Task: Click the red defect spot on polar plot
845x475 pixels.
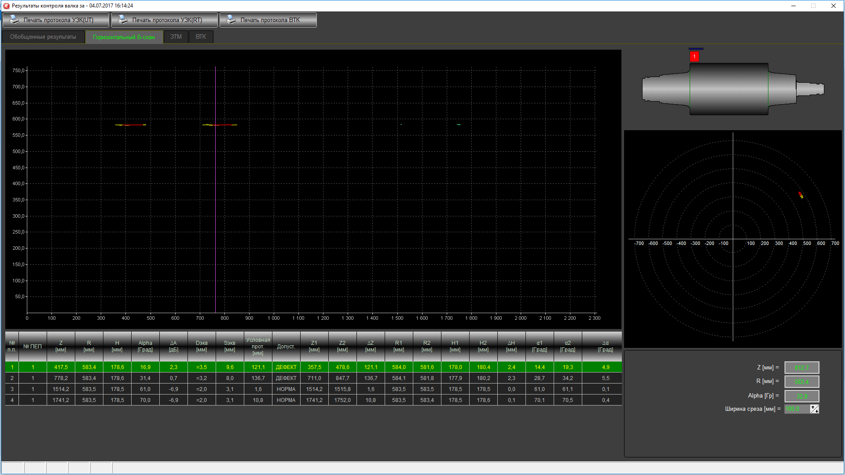Action: 800,194
